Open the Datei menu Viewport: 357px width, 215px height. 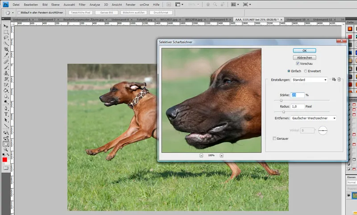point(16,4)
